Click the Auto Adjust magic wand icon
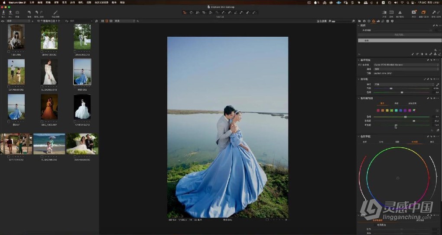 click(55, 13)
